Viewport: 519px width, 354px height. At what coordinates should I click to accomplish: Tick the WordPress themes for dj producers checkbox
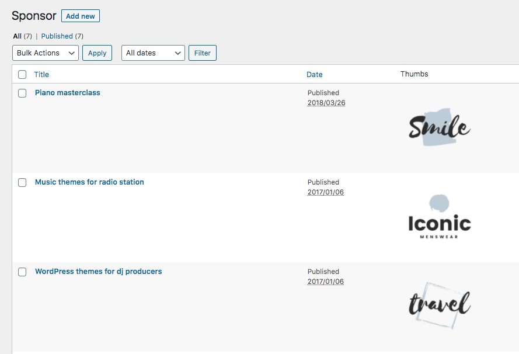click(22, 272)
